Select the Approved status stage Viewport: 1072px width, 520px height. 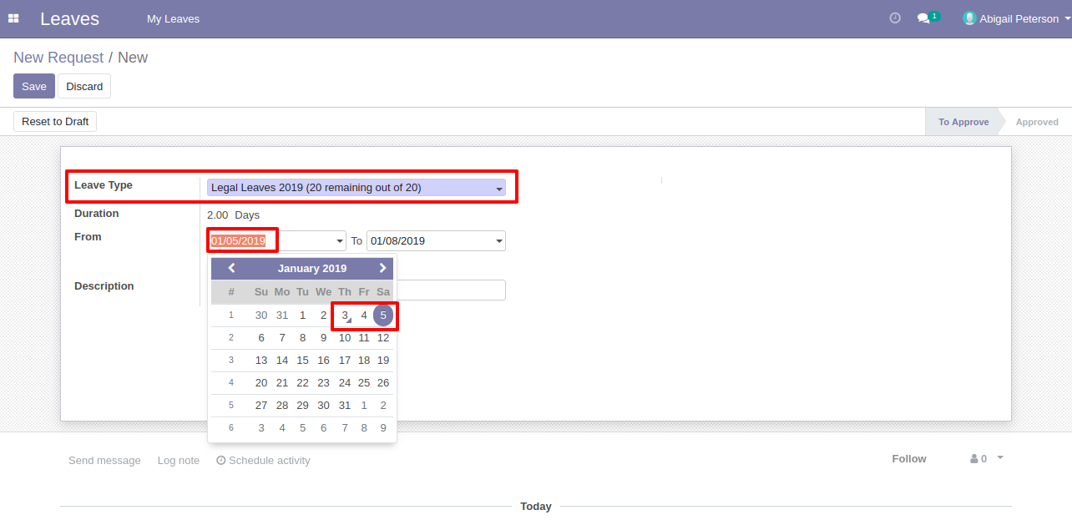pos(1037,122)
